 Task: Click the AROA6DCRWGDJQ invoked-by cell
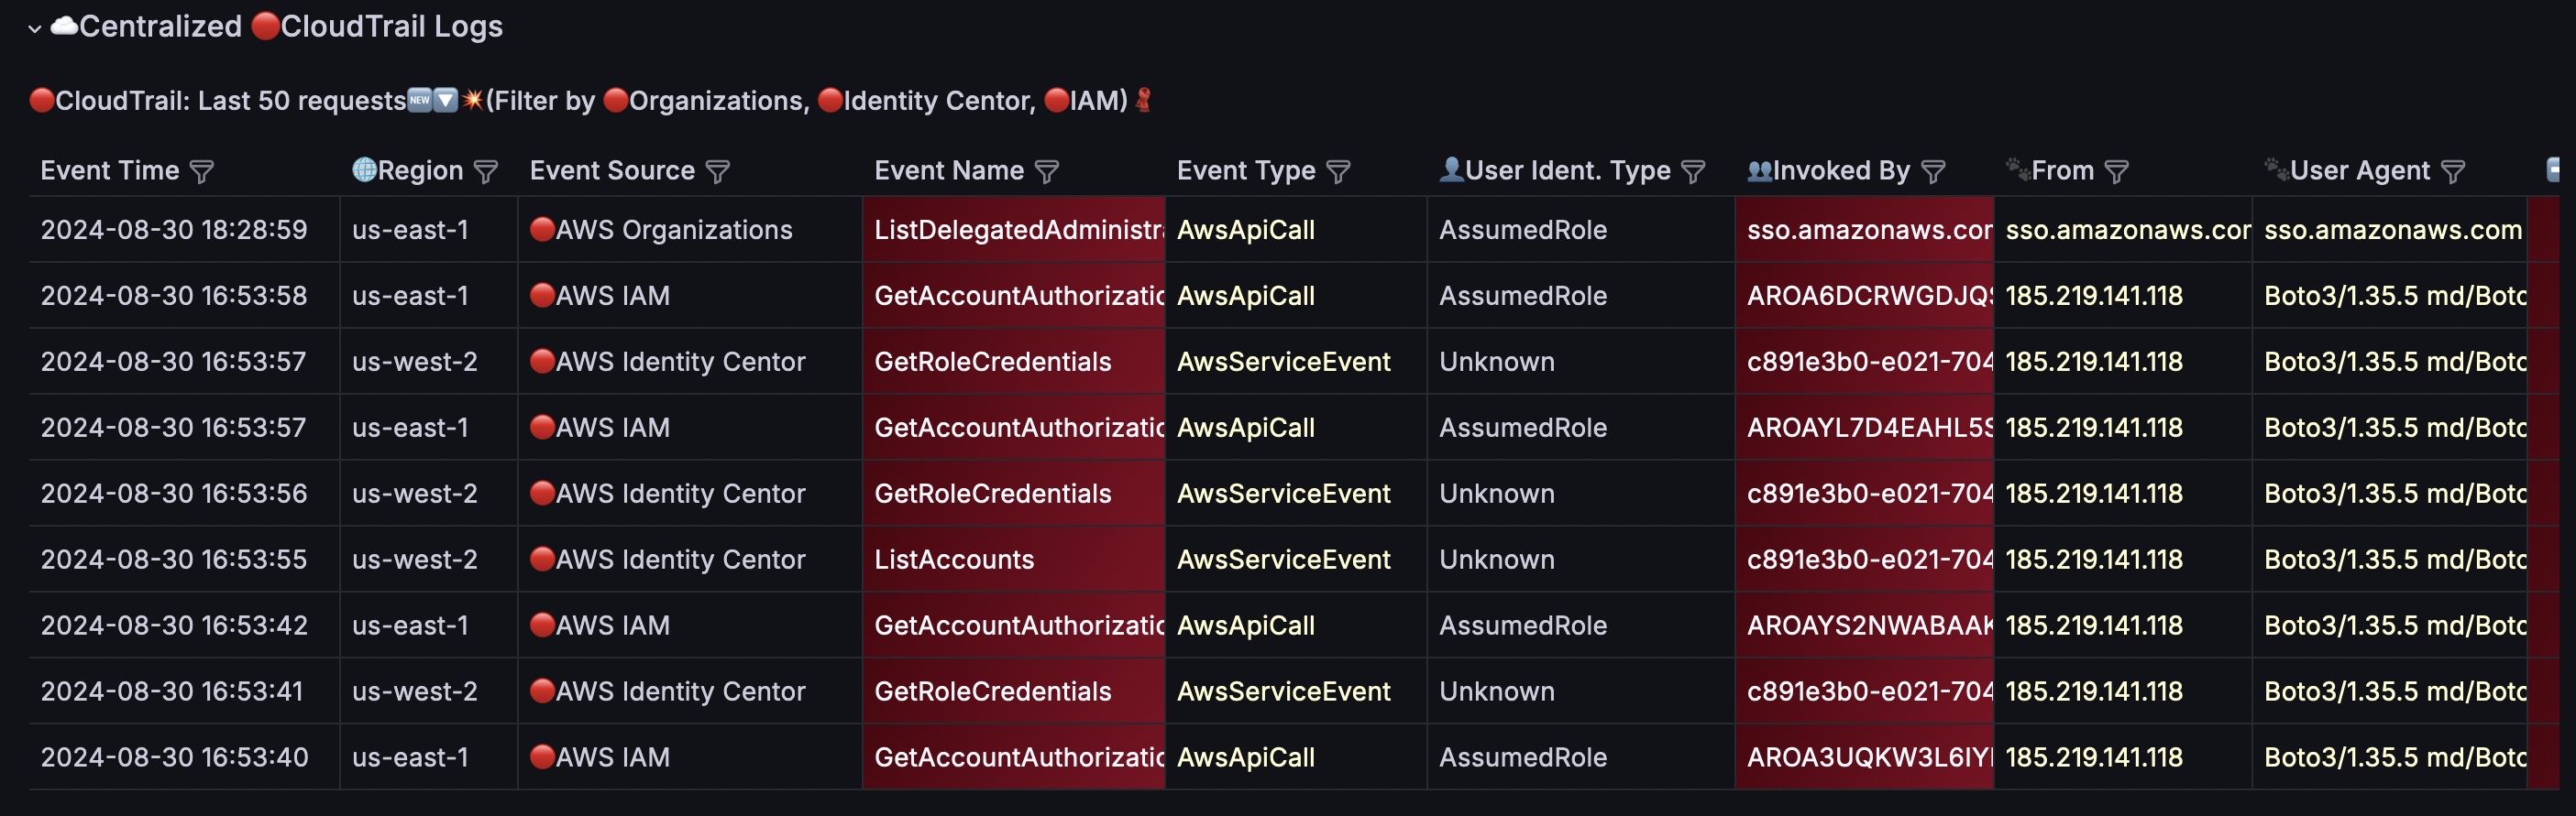click(x=1864, y=296)
